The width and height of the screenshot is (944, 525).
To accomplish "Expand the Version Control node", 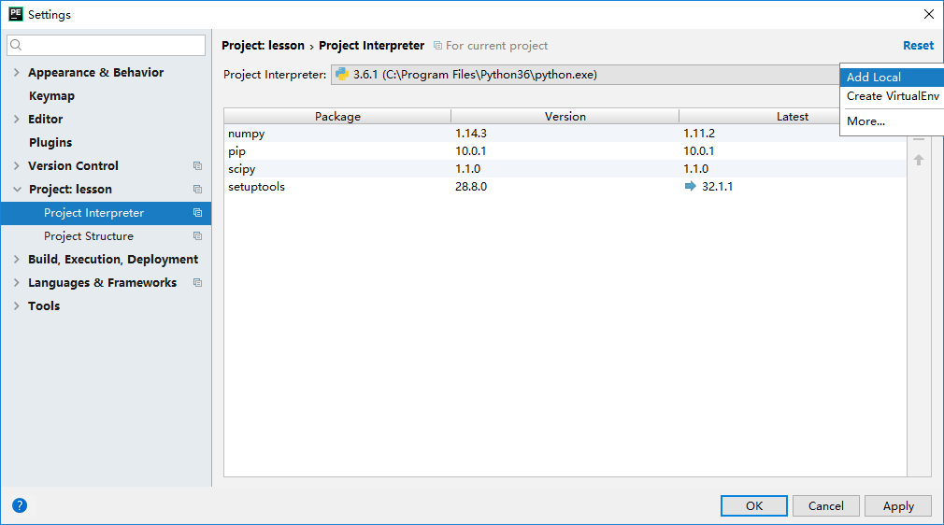I will [x=16, y=165].
